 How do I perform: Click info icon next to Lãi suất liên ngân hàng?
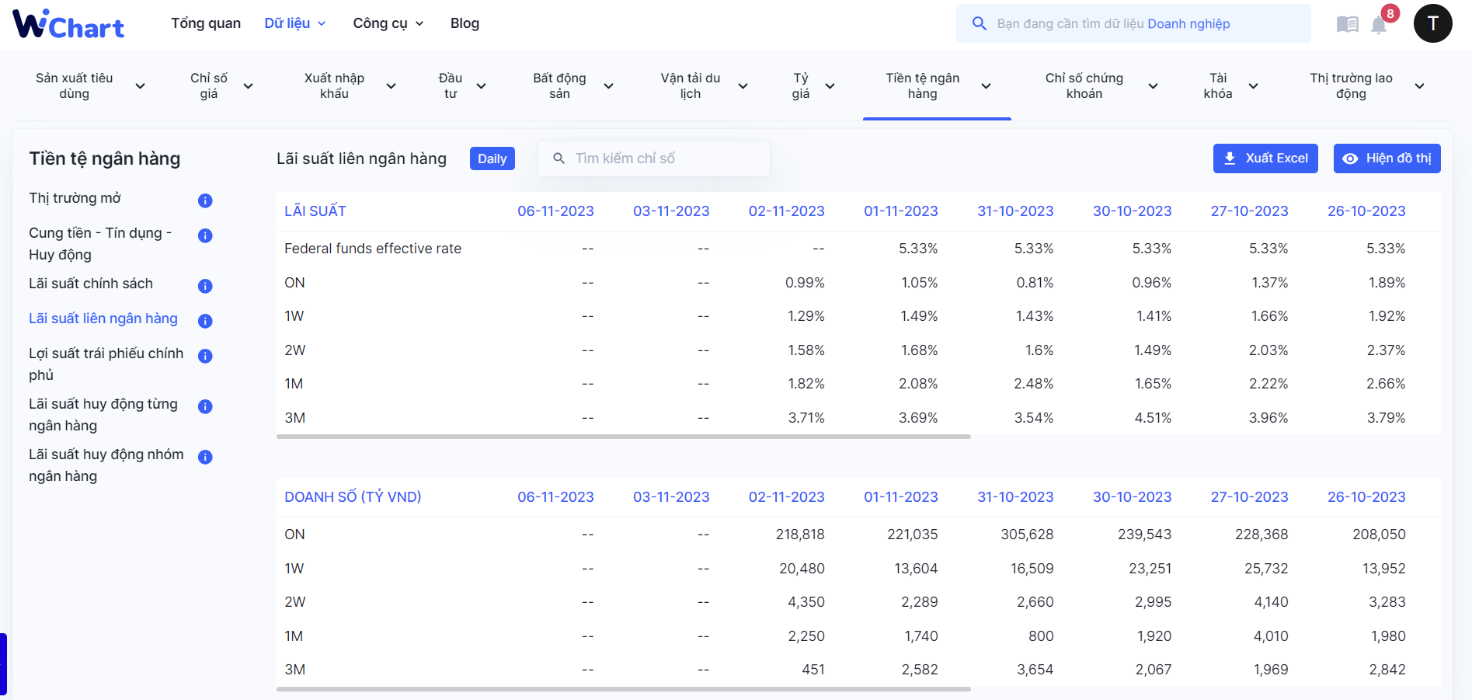coord(205,321)
